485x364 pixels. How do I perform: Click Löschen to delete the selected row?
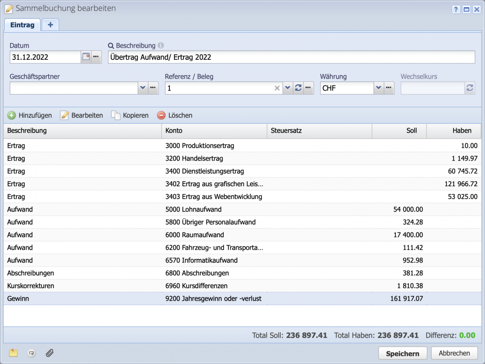click(175, 116)
